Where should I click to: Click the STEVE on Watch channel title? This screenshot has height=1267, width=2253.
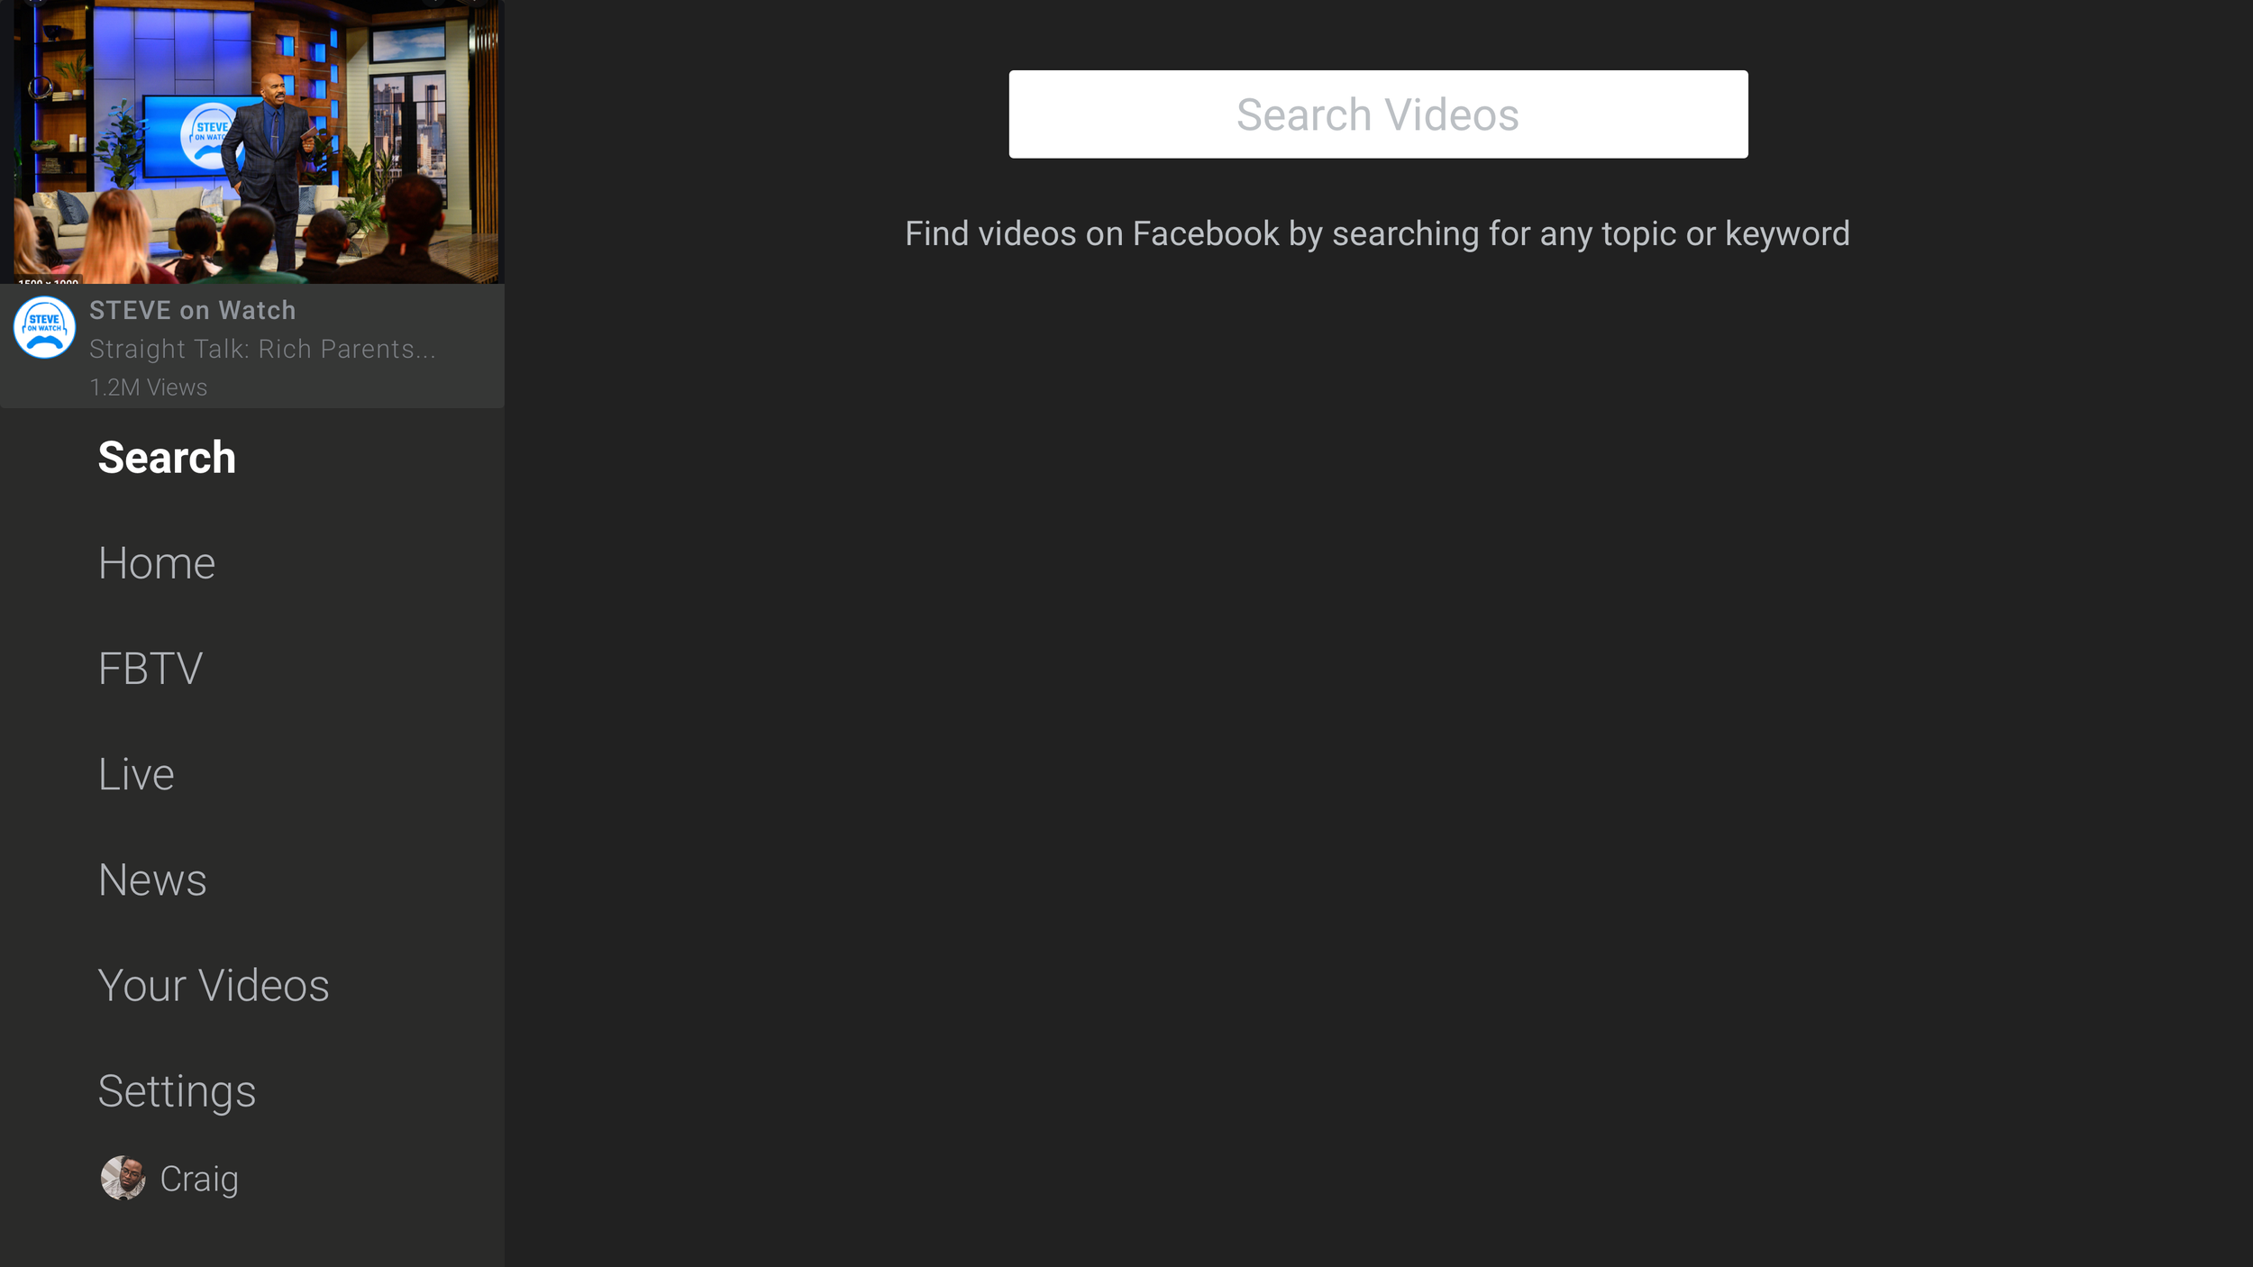pos(192,310)
